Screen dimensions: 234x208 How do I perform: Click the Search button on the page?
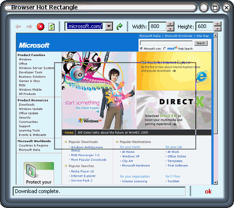[x=200, y=43]
